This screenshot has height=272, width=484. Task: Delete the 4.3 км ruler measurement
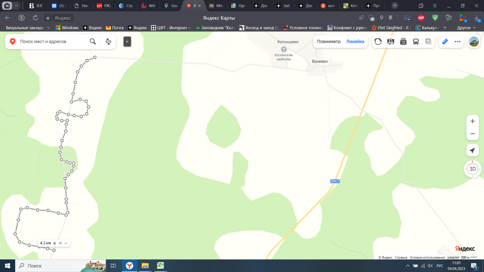[55, 243]
